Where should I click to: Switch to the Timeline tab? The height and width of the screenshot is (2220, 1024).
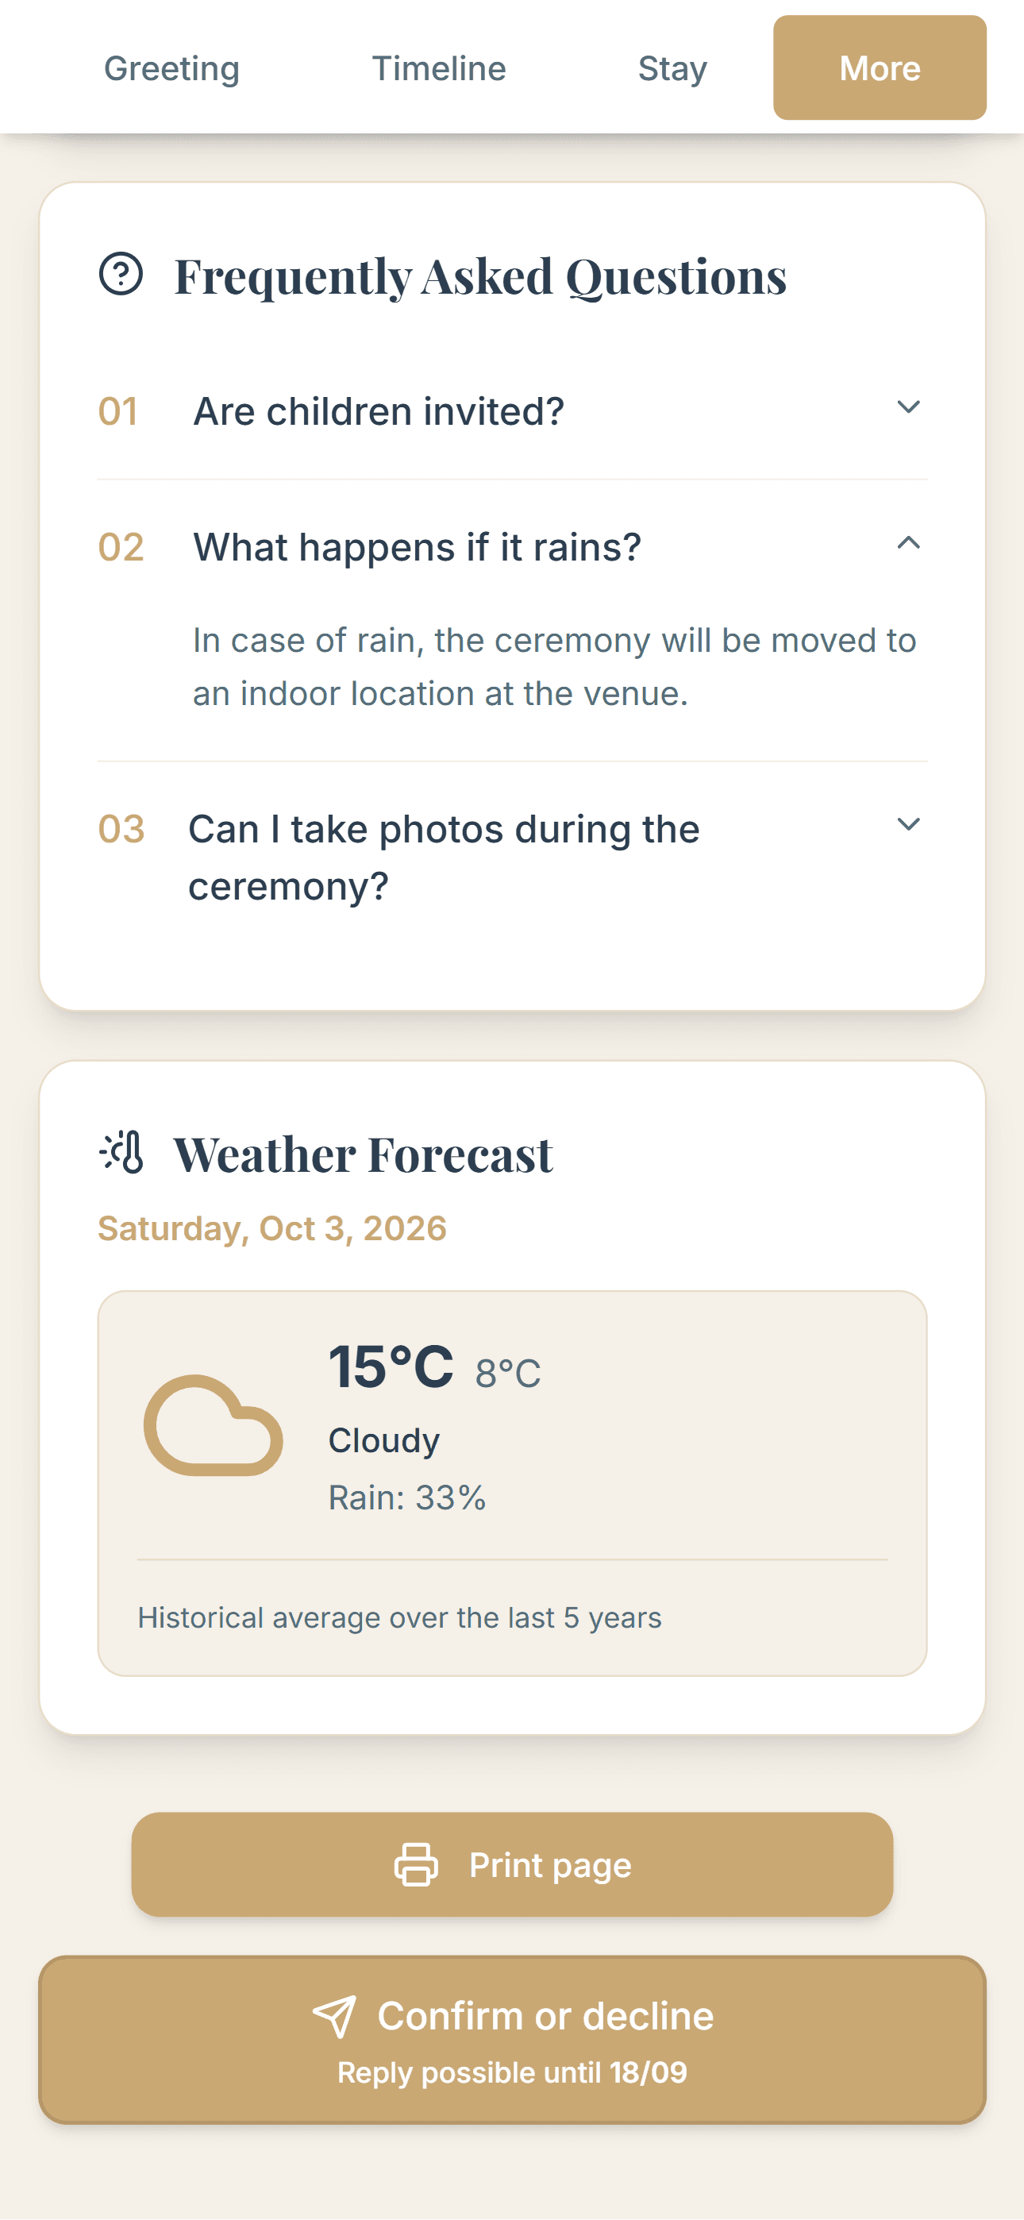[x=439, y=68]
